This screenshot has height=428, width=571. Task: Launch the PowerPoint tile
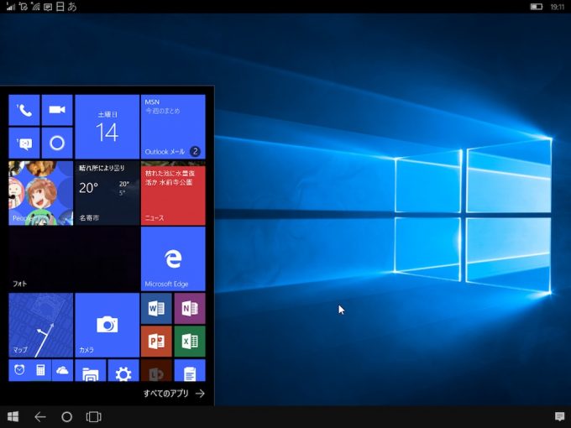pos(156,342)
